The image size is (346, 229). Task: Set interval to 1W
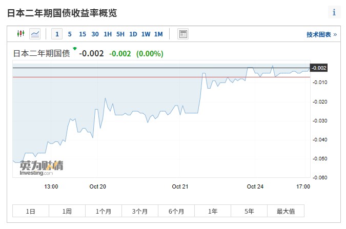(x=146, y=34)
